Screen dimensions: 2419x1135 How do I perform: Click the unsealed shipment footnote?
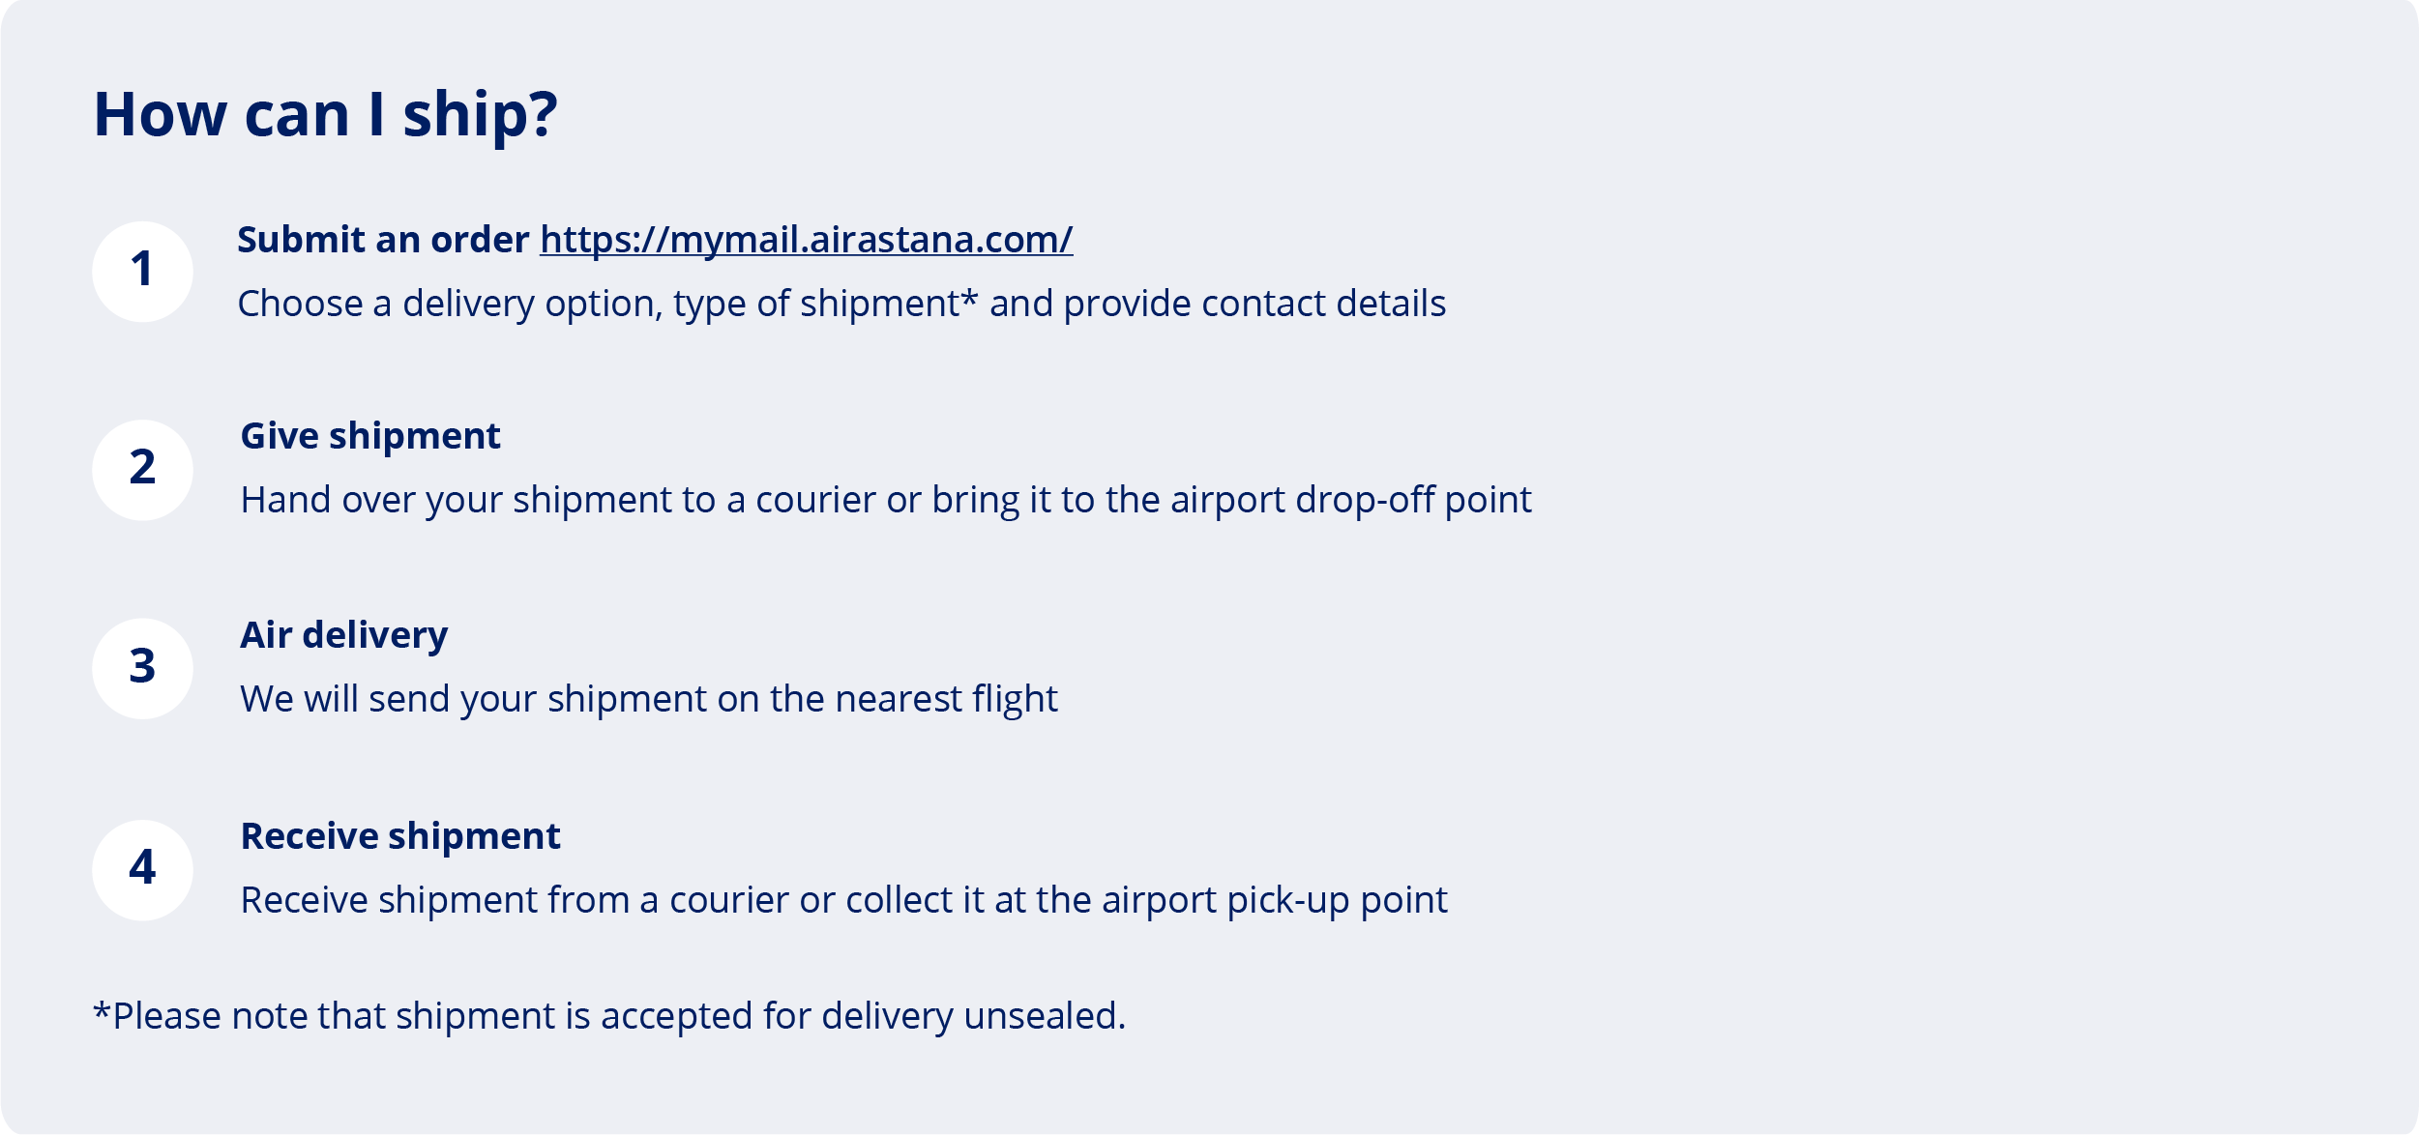pyautogui.click(x=609, y=1017)
